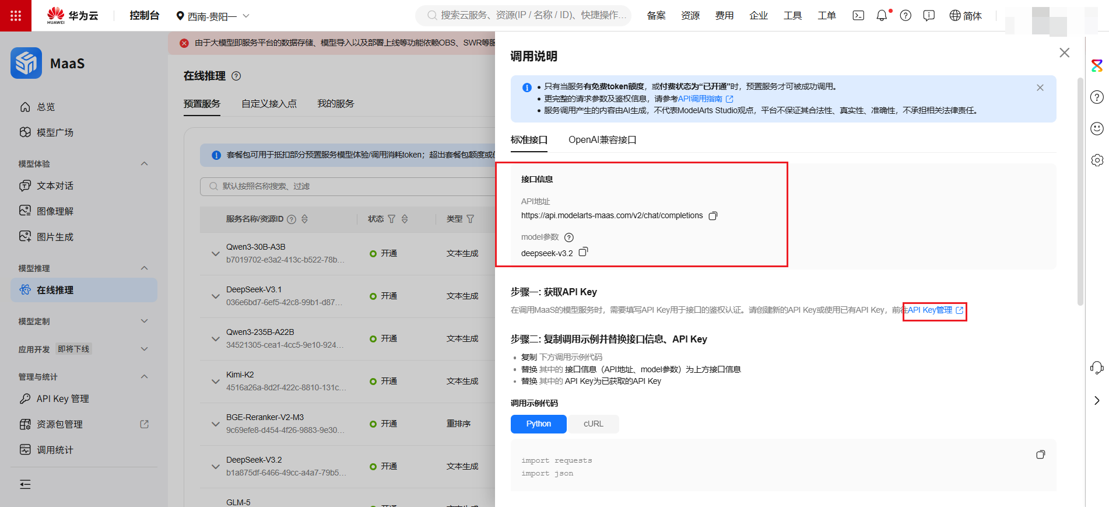Select the 预置服务 tab
Image resolution: width=1109 pixels, height=507 pixels.
point(202,104)
